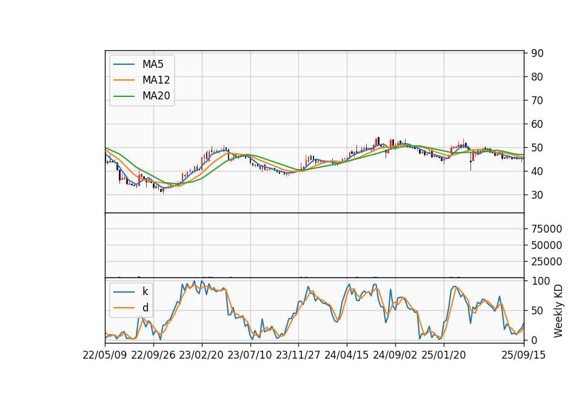The width and height of the screenshot is (582, 418).
Task: Click the volume axis value 25000
Action: click(546, 262)
